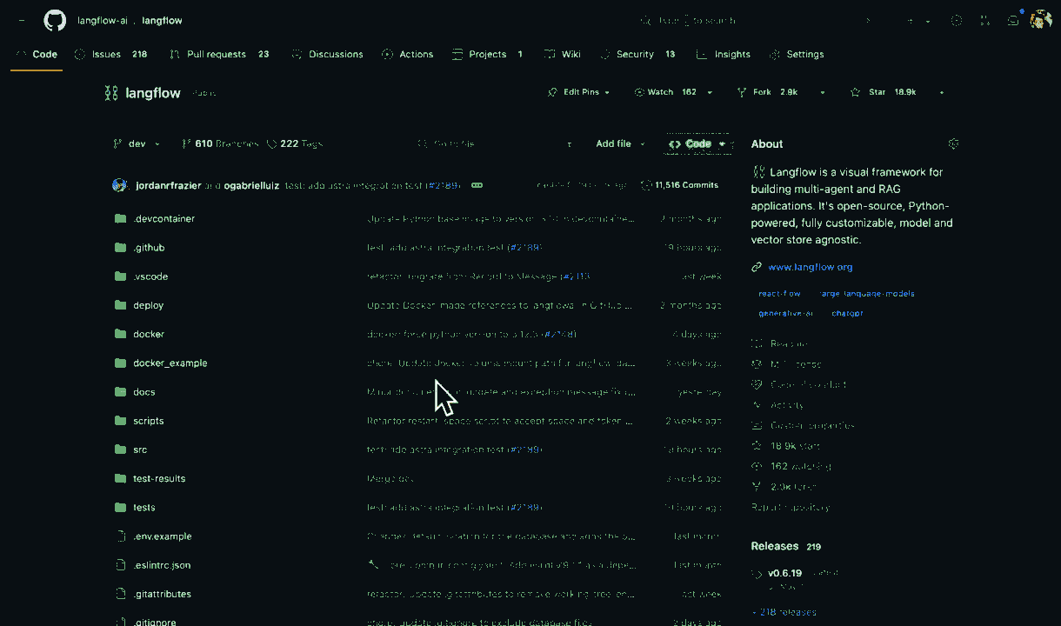1061x626 pixels.
Task: Open 11,516 Commits history
Action: (680, 185)
